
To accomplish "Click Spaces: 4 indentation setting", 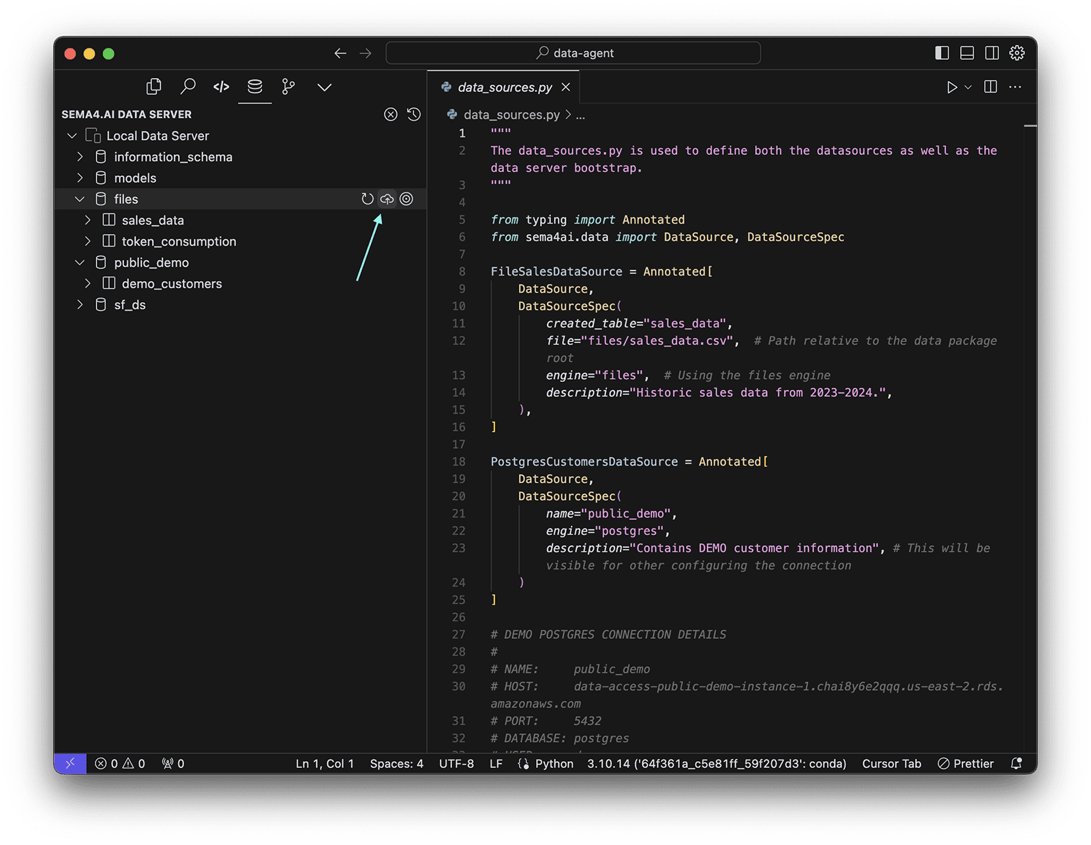I will [396, 764].
